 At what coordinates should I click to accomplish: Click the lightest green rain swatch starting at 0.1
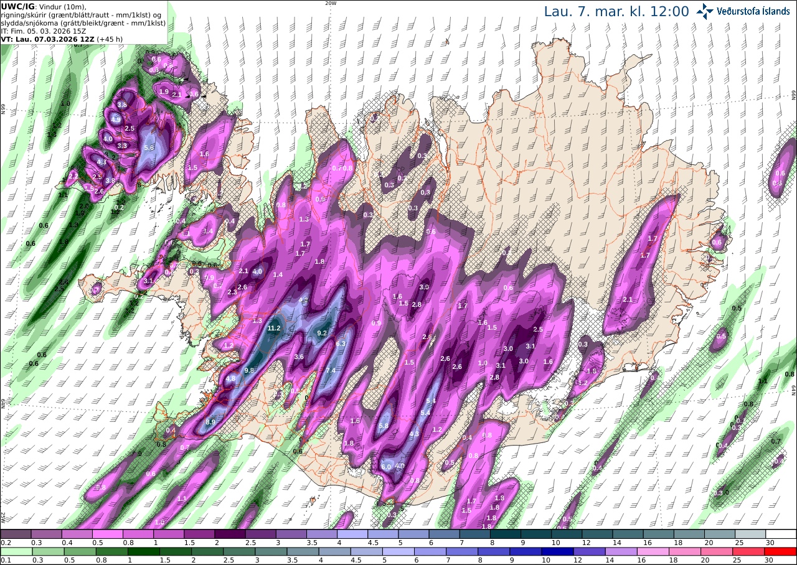(16, 551)
